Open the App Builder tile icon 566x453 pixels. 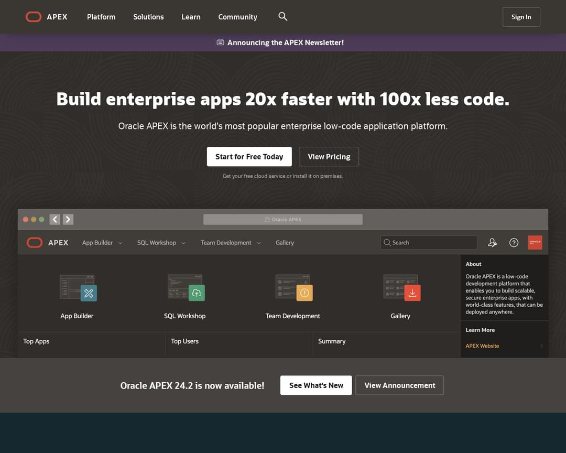[x=78, y=288]
